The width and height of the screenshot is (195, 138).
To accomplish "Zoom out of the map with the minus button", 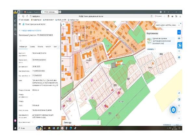I will pos(179,118).
